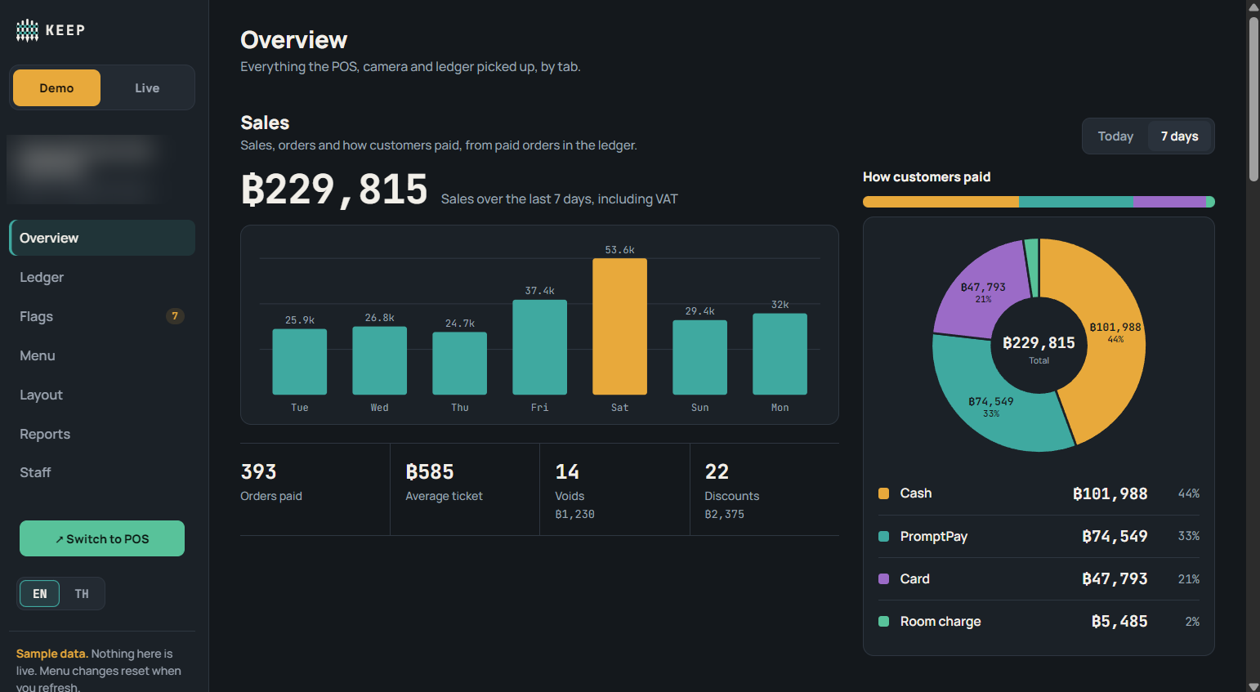Image resolution: width=1260 pixels, height=692 pixels.
Task: Click the 14 Voids stat
Action: (x=614, y=489)
